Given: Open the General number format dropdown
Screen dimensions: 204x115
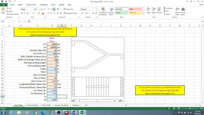Looking at the screenshot, I should (x=96, y=9).
